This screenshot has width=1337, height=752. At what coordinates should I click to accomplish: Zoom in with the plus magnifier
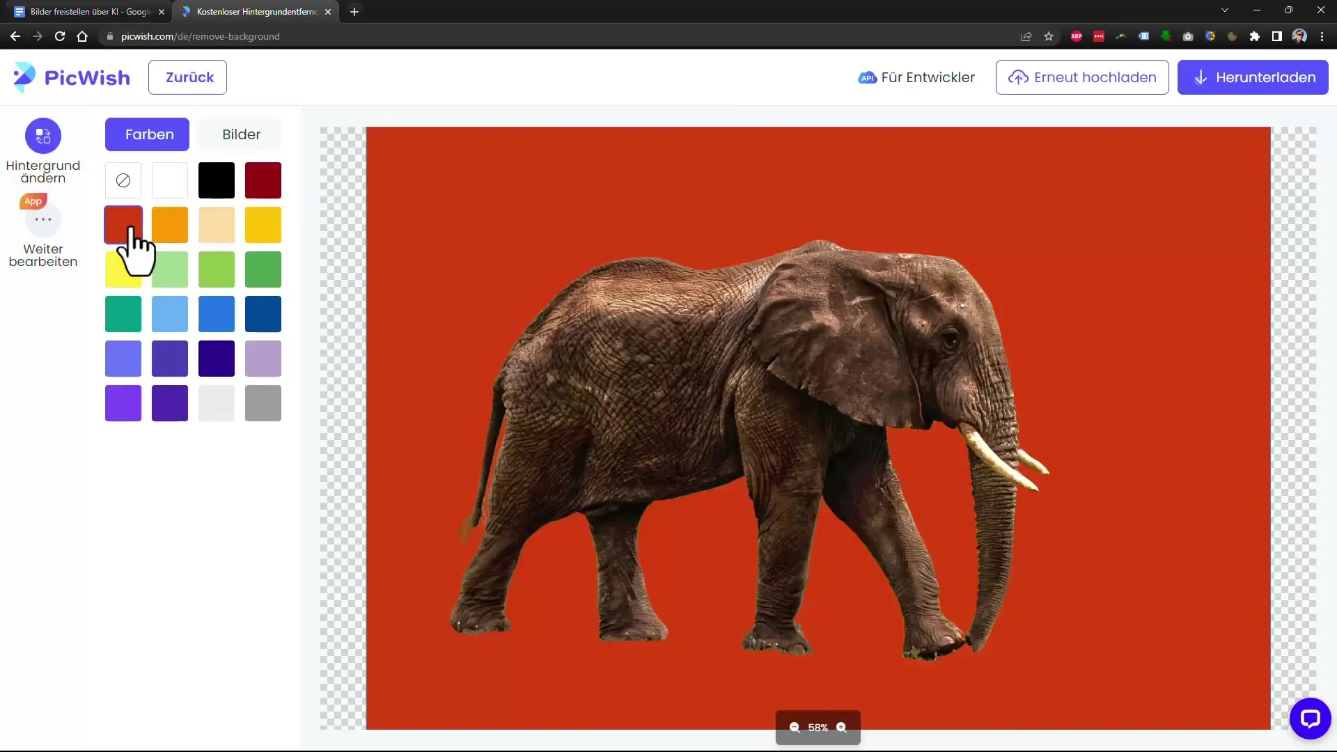coord(842,728)
